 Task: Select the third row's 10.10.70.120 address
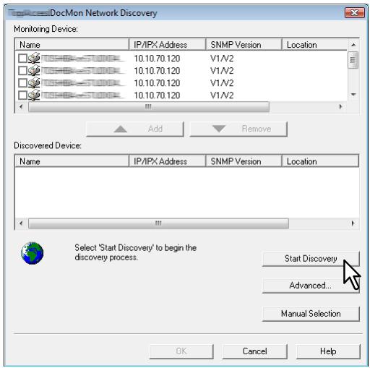[x=157, y=83]
